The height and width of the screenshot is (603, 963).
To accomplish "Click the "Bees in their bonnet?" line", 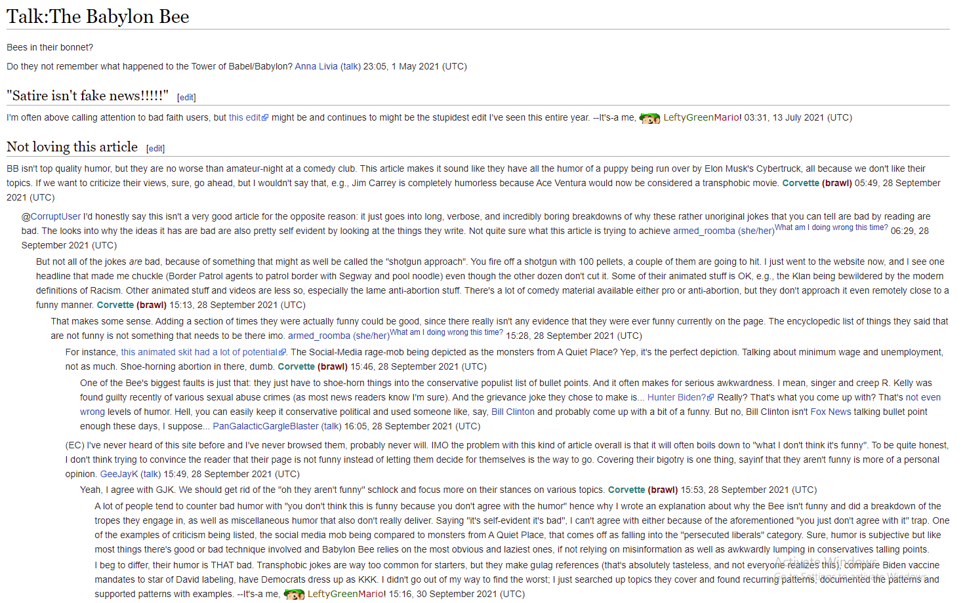I will pyautogui.click(x=50, y=47).
